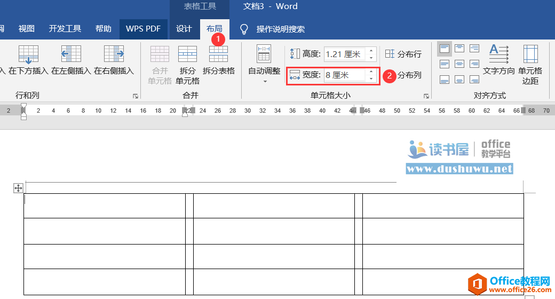Click the width icon beside 宽度

295,75
